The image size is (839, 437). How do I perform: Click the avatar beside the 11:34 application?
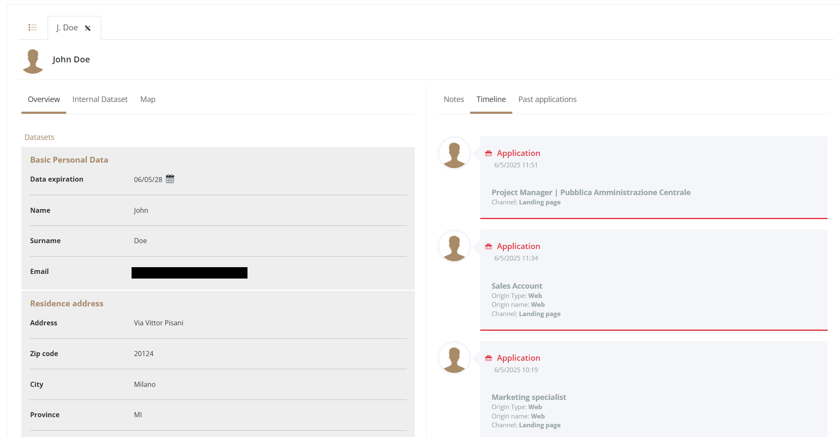pyautogui.click(x=454, y=247)
